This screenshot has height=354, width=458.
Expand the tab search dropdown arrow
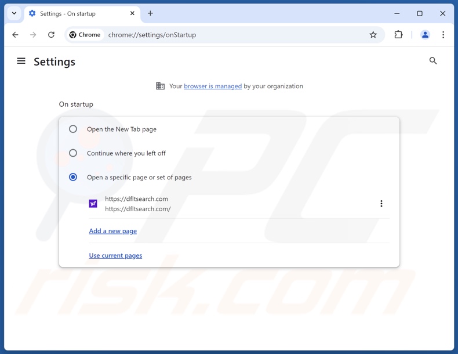pos(14,13)
